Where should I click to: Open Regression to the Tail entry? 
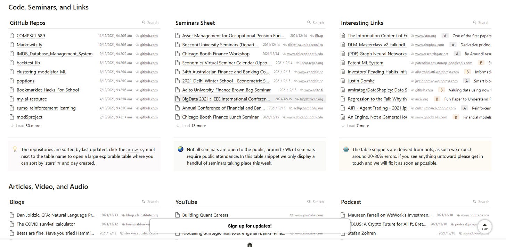coord(377,99)
